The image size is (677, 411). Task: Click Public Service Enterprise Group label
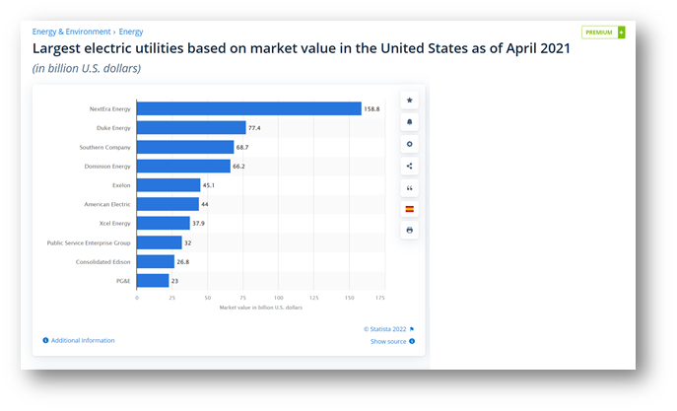[89, 243]
